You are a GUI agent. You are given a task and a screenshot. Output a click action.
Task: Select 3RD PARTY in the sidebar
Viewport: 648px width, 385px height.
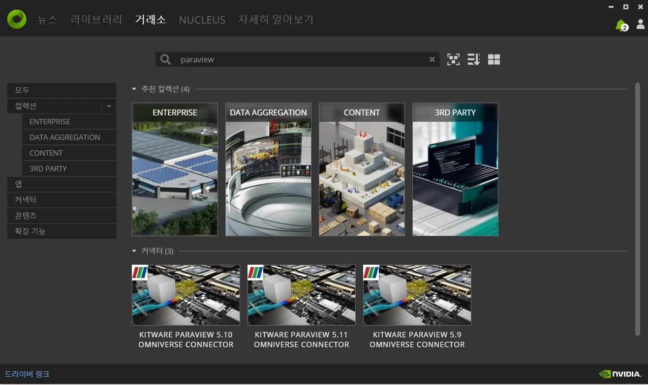(69, 168)
